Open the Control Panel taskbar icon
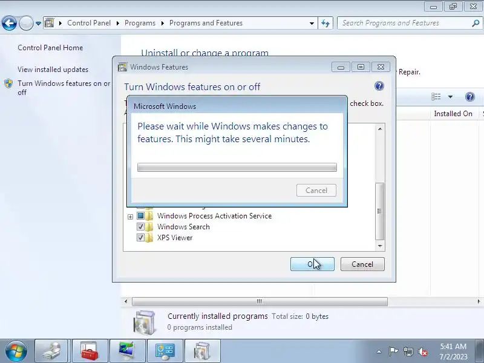484x363 pixels. click(x=165, y=352)
